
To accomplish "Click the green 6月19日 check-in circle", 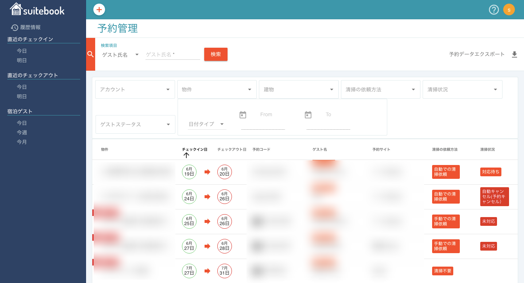I will (189, 172).
